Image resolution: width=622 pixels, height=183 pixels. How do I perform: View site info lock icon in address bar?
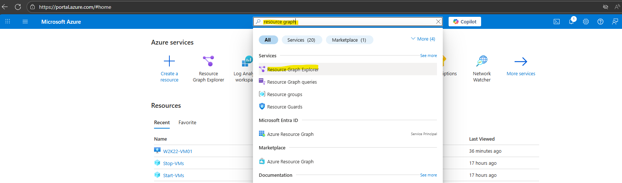[32, 7]
